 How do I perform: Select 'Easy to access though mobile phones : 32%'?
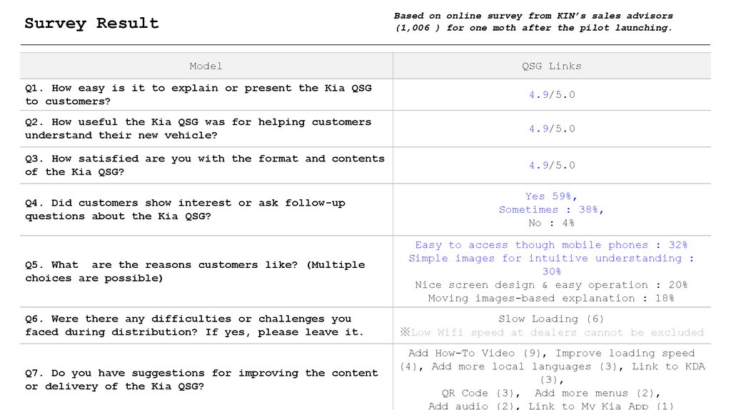click(551, 245)
